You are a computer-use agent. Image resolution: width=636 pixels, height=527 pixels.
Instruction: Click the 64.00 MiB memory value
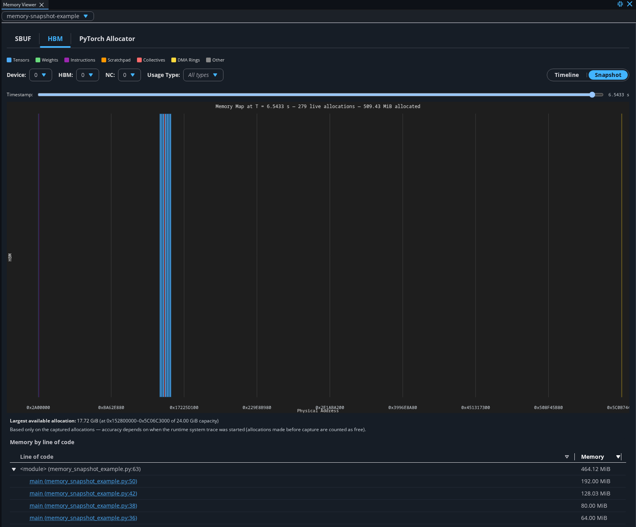pos(594,518)
